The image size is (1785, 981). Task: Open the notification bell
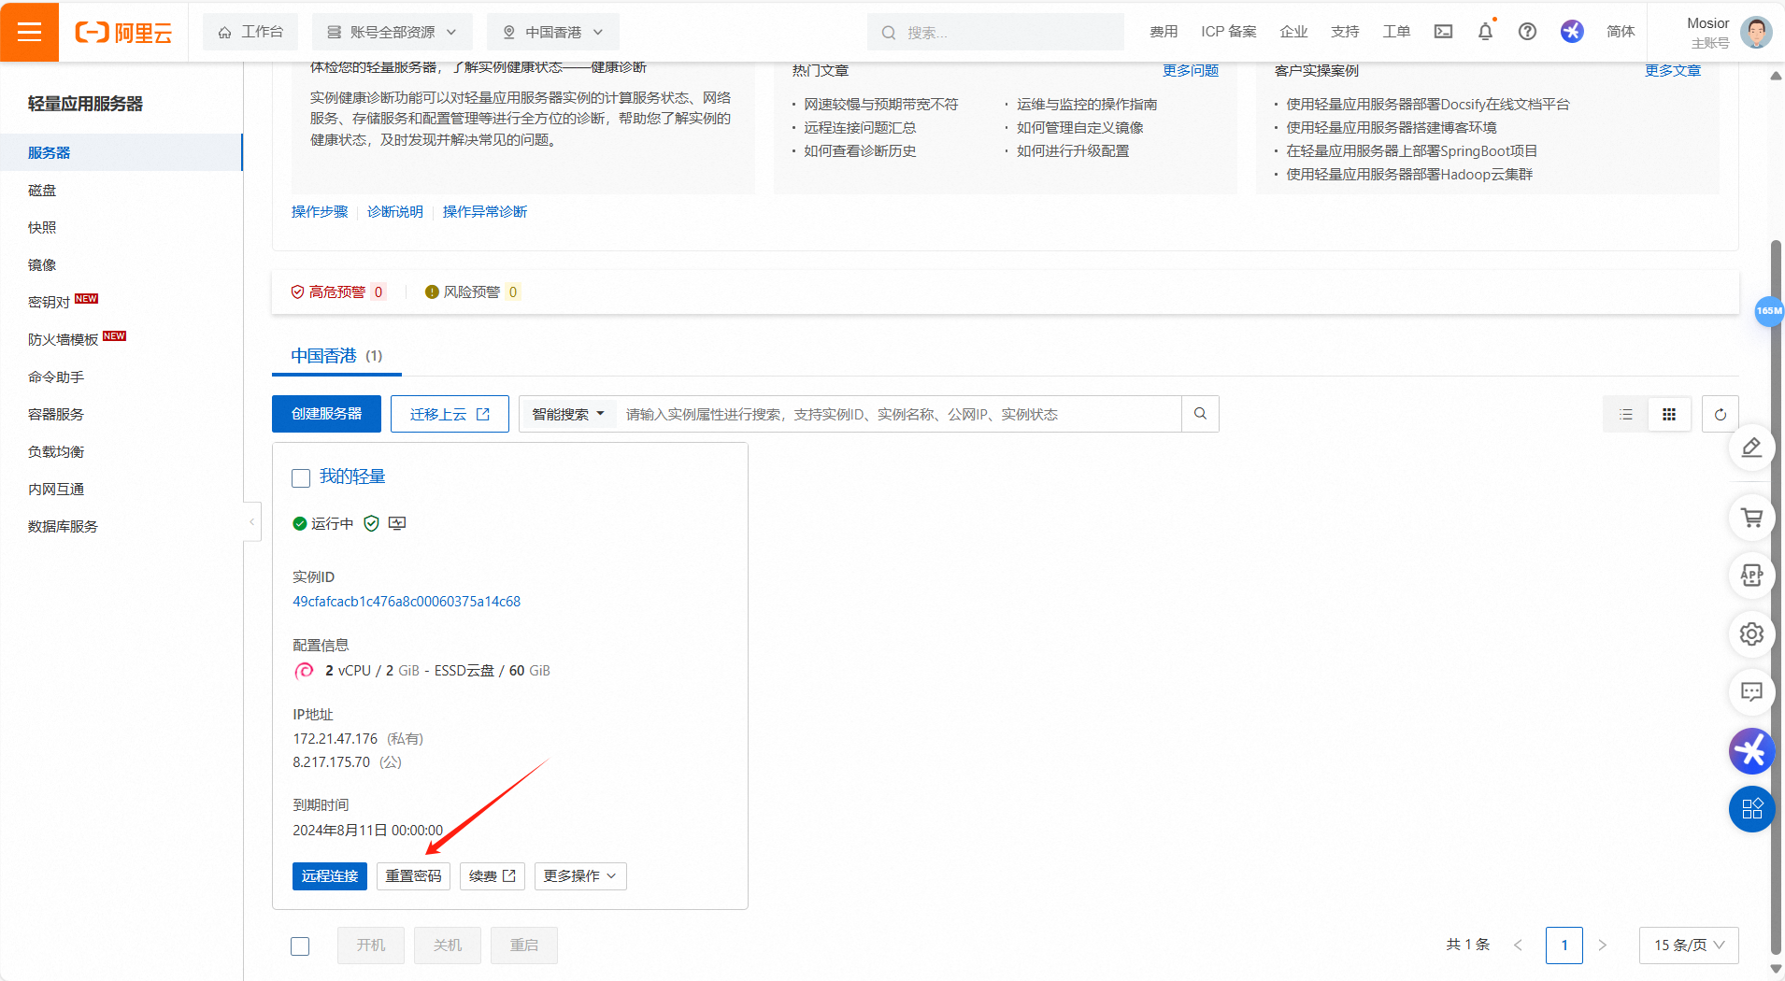point(1485,32)
